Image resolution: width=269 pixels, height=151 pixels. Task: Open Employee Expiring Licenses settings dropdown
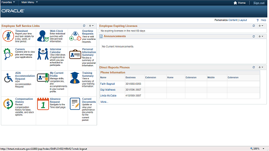click(261, 26)
